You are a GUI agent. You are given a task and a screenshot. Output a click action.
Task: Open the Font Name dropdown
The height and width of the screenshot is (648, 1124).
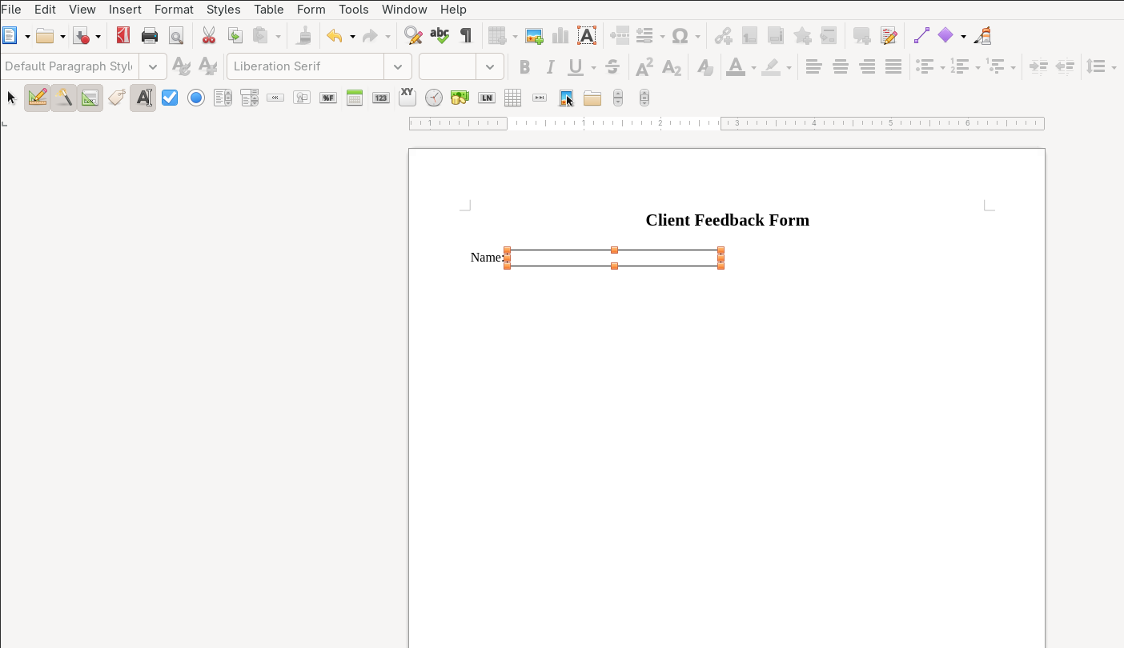click(398, 66)
